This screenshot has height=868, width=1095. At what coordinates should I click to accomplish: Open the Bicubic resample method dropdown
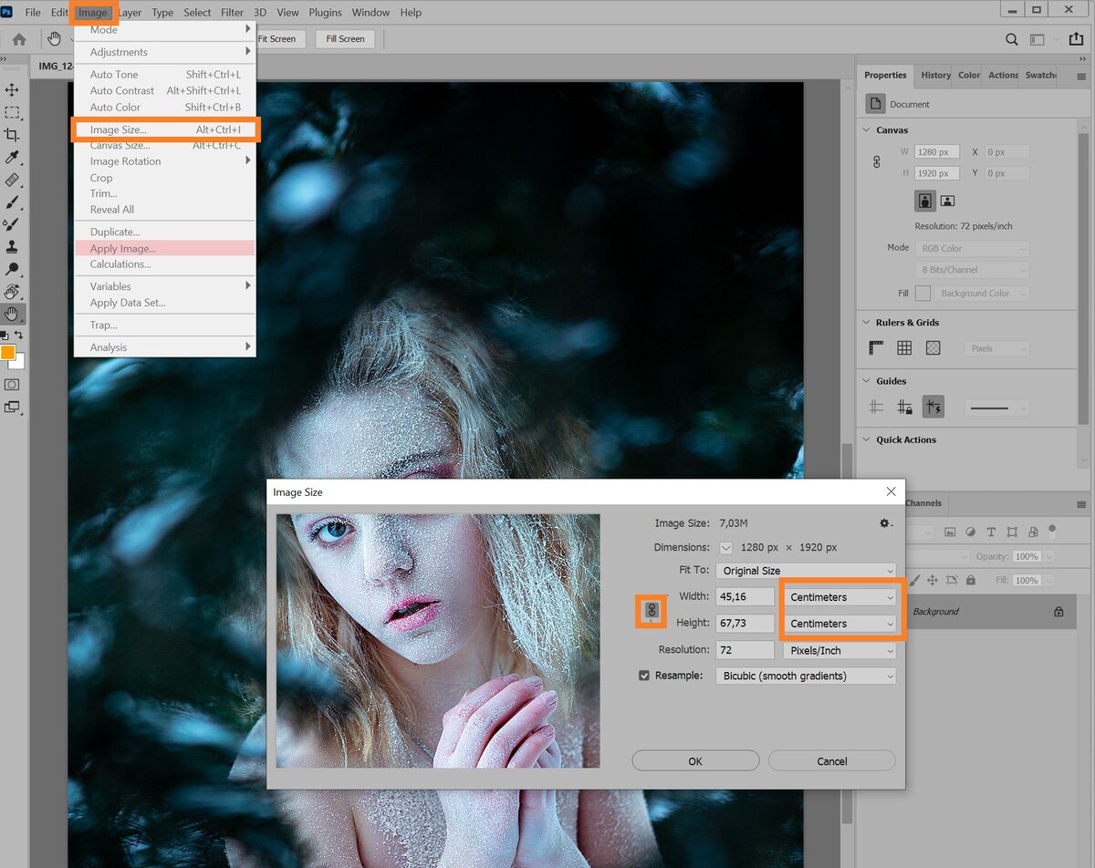(x=805, y=676)
